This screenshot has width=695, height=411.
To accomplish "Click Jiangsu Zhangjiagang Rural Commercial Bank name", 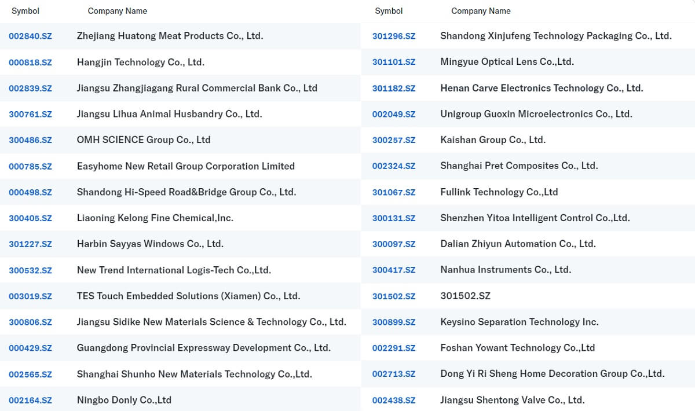I will click(x=197, y=88).
